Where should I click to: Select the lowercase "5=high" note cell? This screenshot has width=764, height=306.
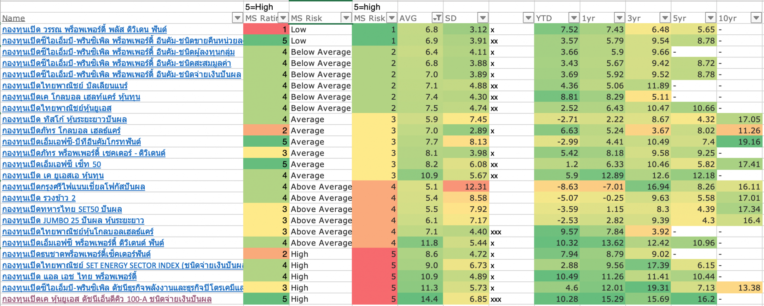(375, 7)
